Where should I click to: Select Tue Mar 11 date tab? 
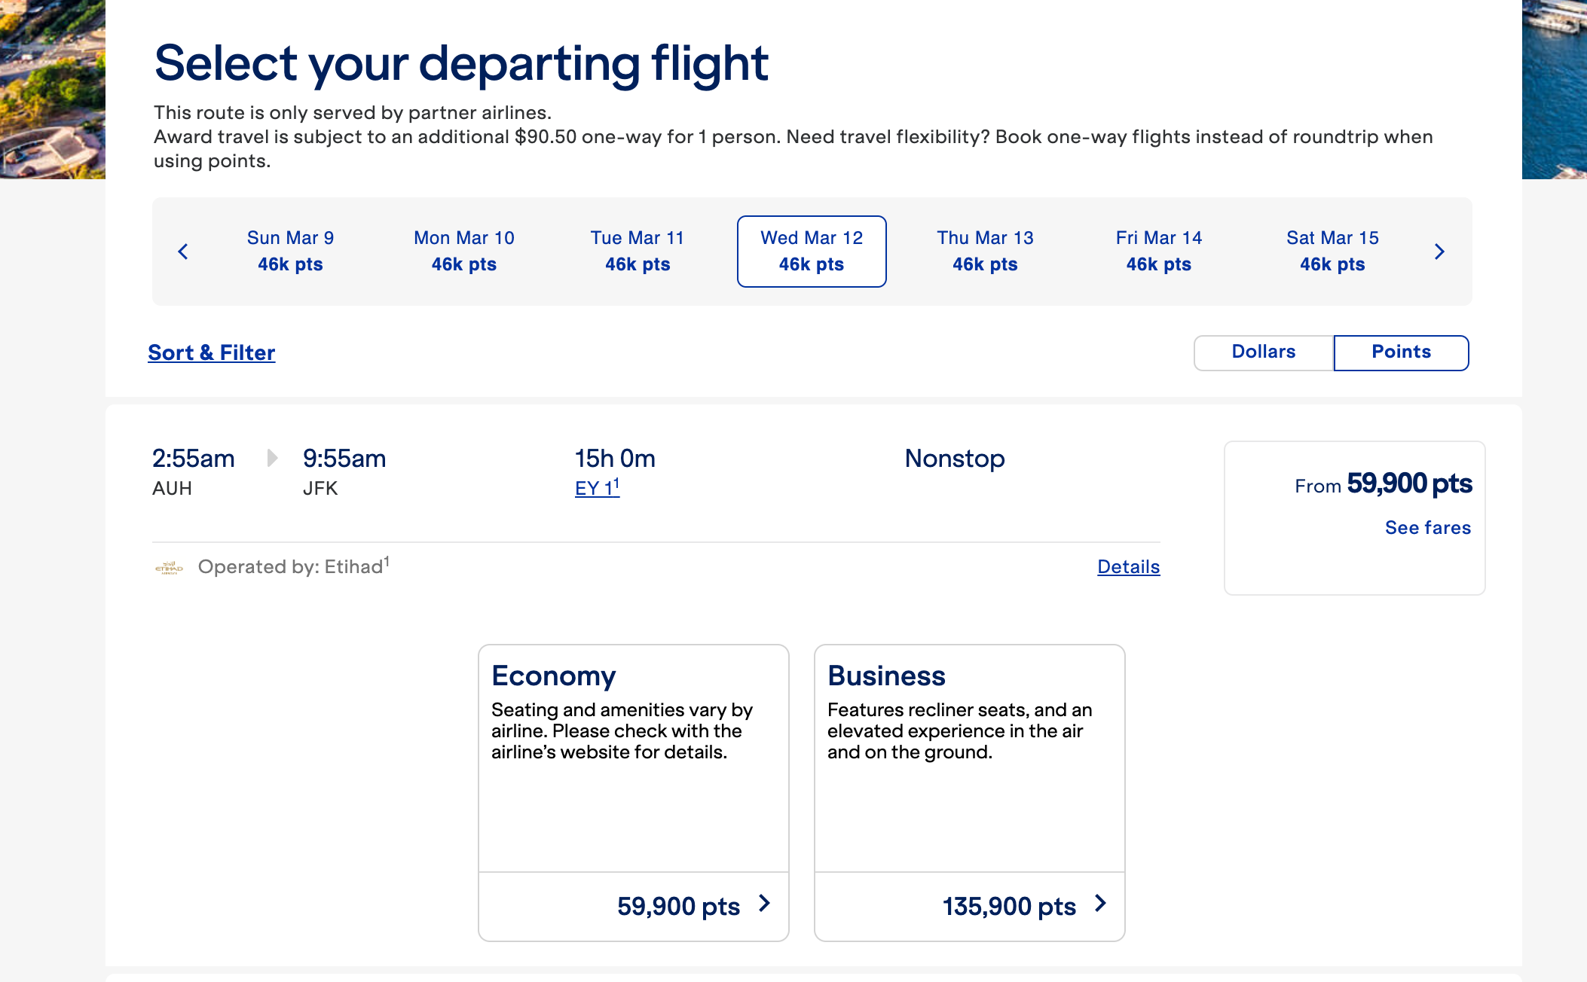click(638, 252)
